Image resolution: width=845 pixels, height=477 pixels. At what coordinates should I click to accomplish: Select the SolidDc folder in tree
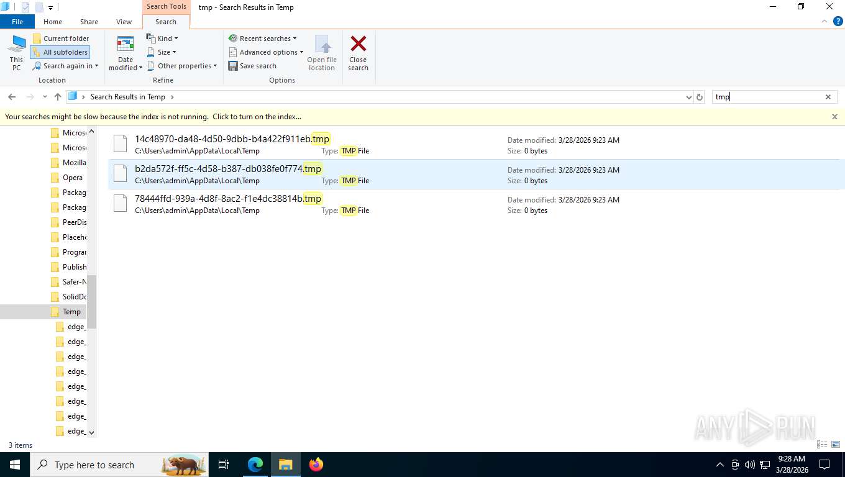[x=67, y=297]
